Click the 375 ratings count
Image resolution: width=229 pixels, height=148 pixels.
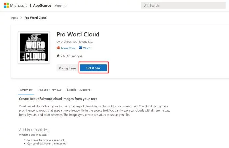tap(74, 56)
